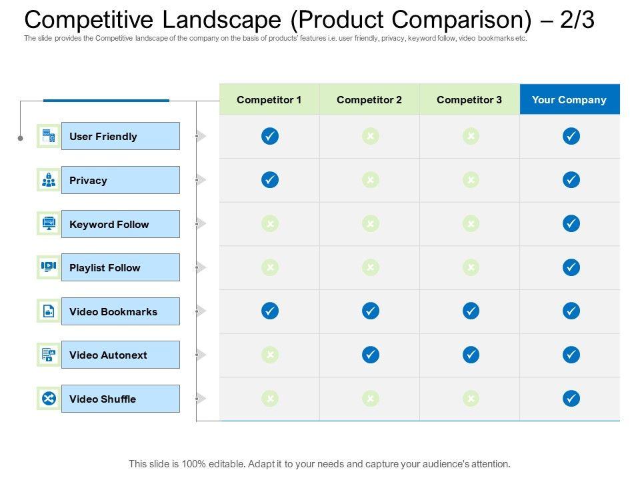The image size is (640, 480).
Task: Click the Video Shuffle arrows icon
Action: point(49,399)
